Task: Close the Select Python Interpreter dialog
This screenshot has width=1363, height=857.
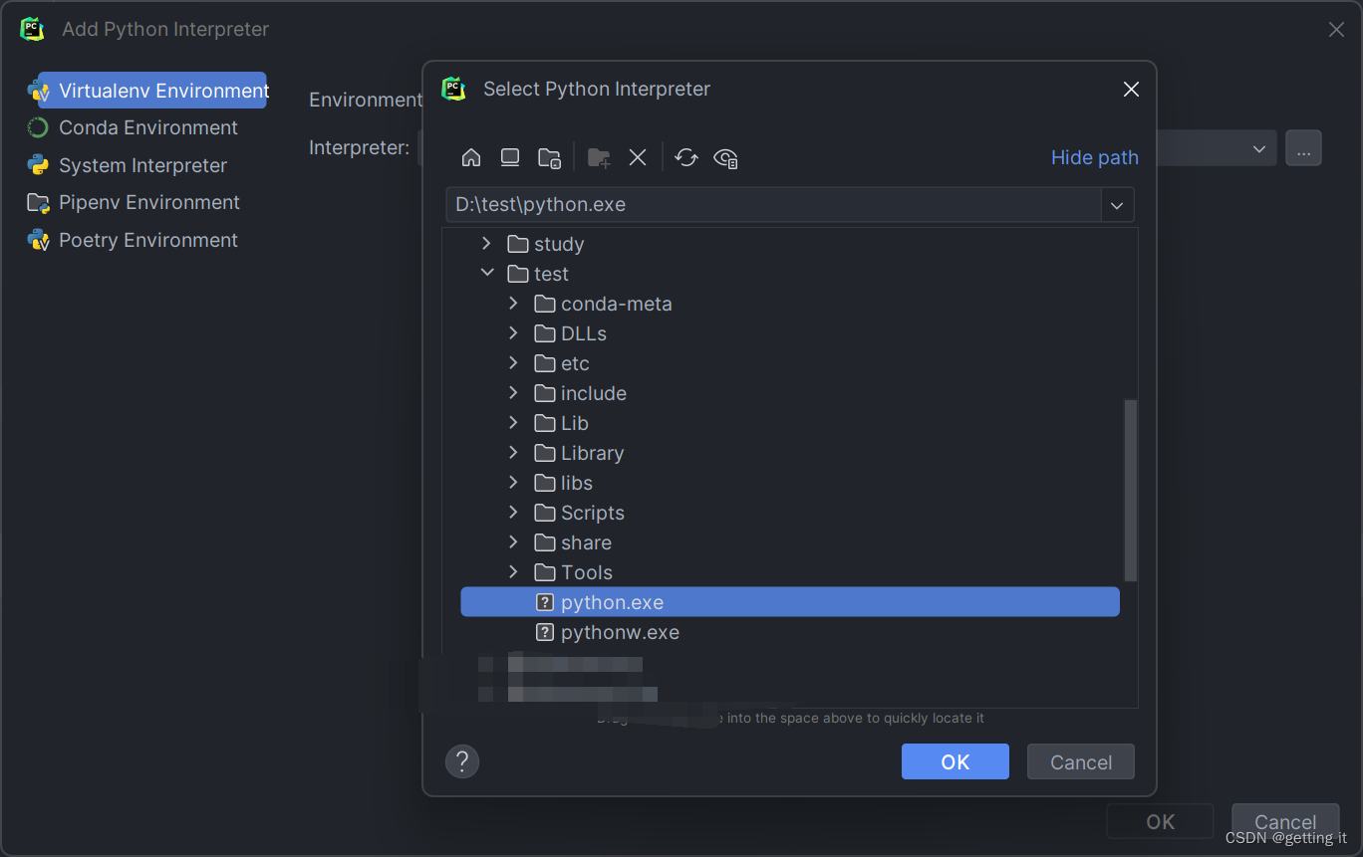Action: 1131,90
